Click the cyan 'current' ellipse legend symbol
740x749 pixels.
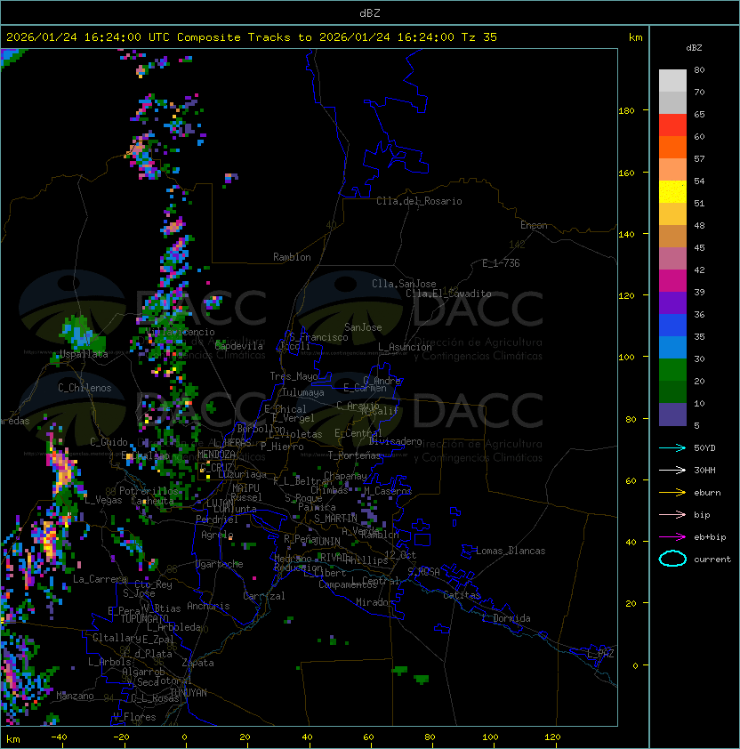coord(672,559)
